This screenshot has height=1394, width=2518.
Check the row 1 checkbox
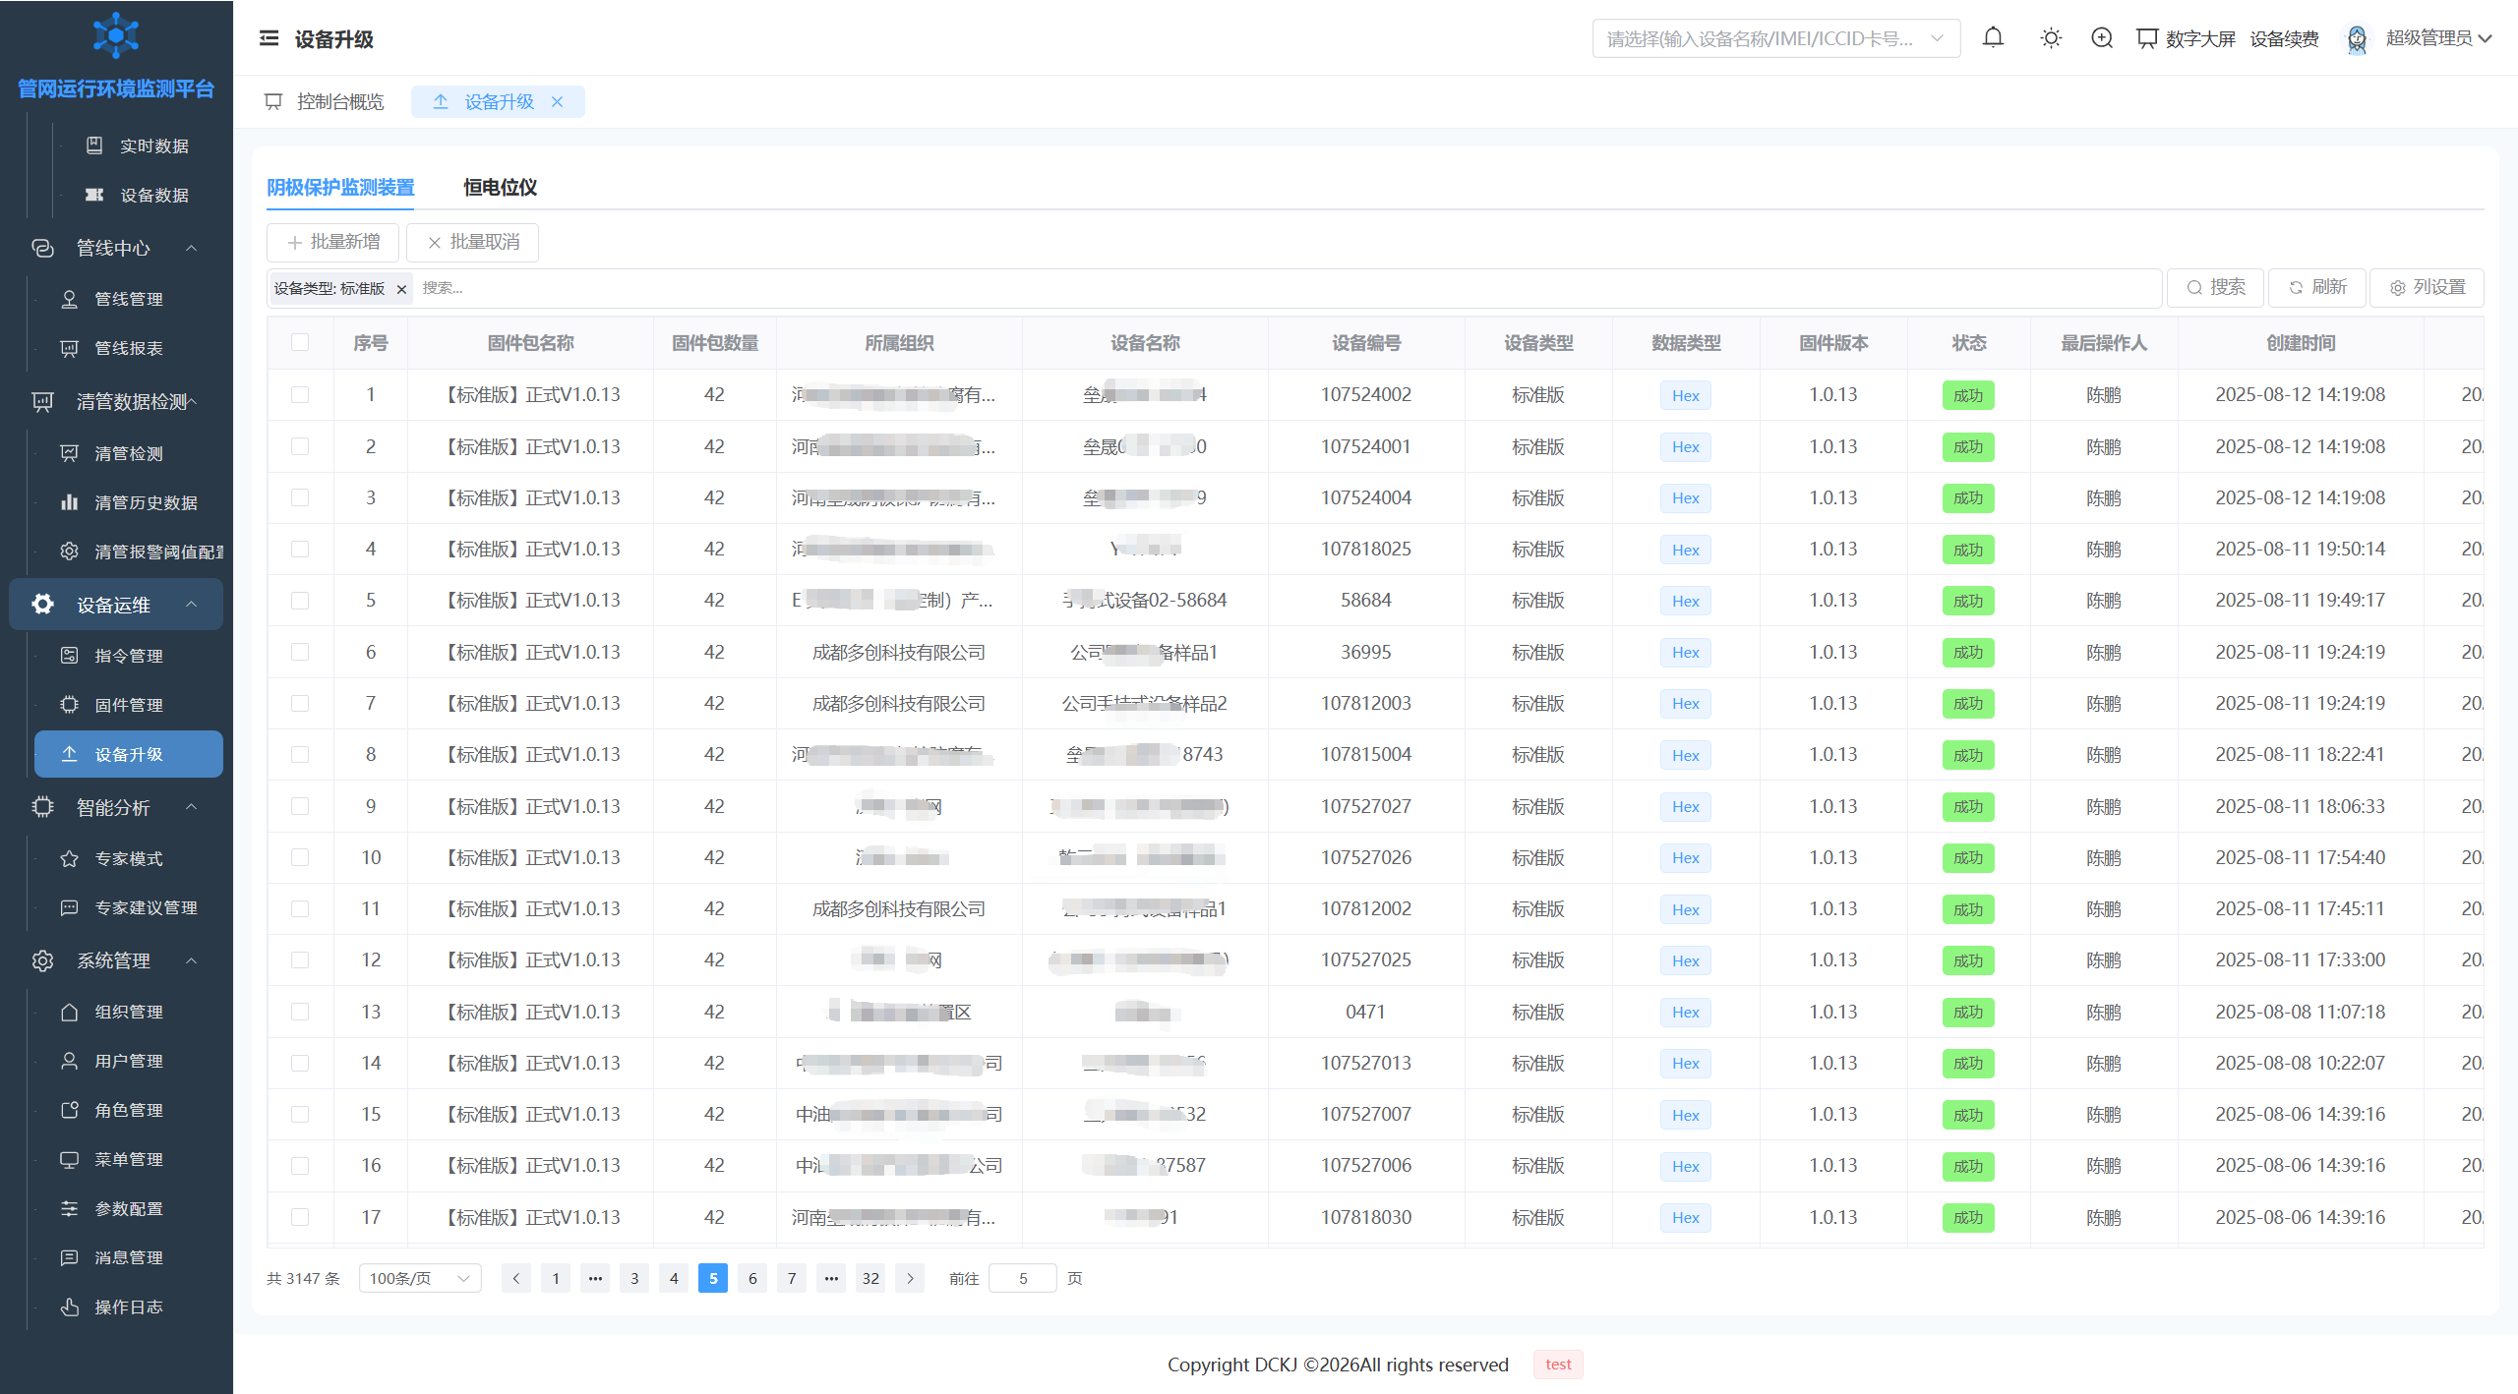coord(300,394)
